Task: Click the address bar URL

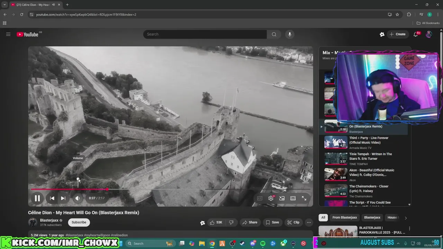Action: [86, 15]
